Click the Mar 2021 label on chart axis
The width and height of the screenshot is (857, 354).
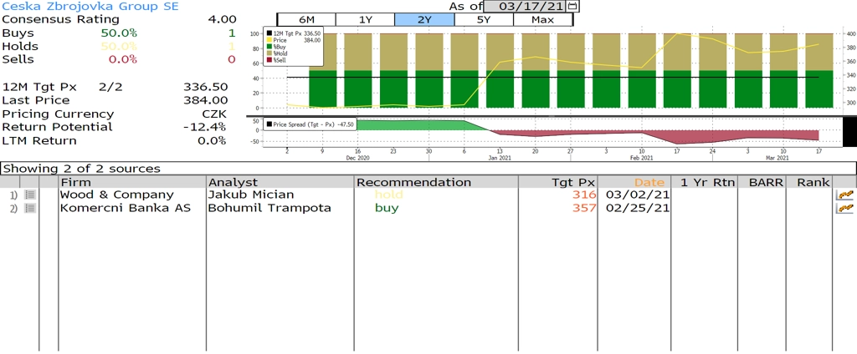tap(777, 158)
